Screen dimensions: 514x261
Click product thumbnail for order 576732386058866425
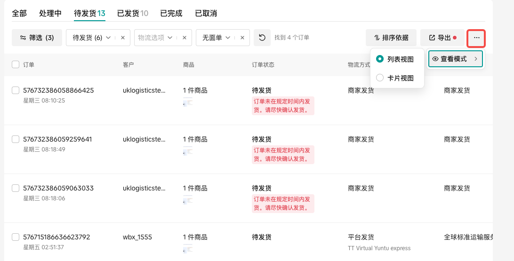188,103
